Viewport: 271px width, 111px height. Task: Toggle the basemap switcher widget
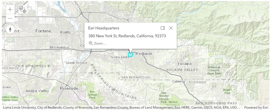(23, 9)
